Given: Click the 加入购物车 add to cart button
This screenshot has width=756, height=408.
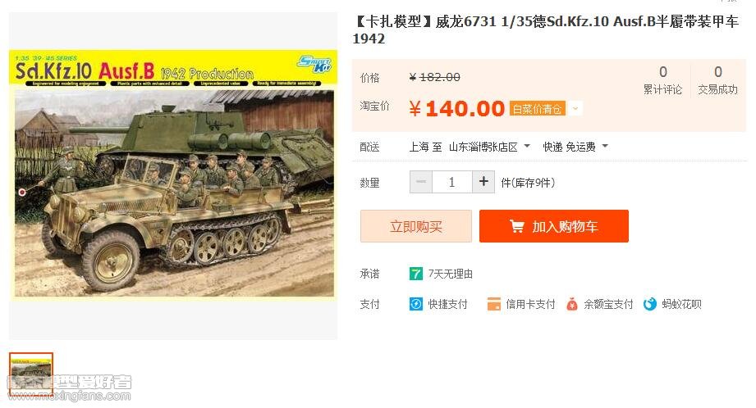Looking at the screenshot, I should point(554,226).
